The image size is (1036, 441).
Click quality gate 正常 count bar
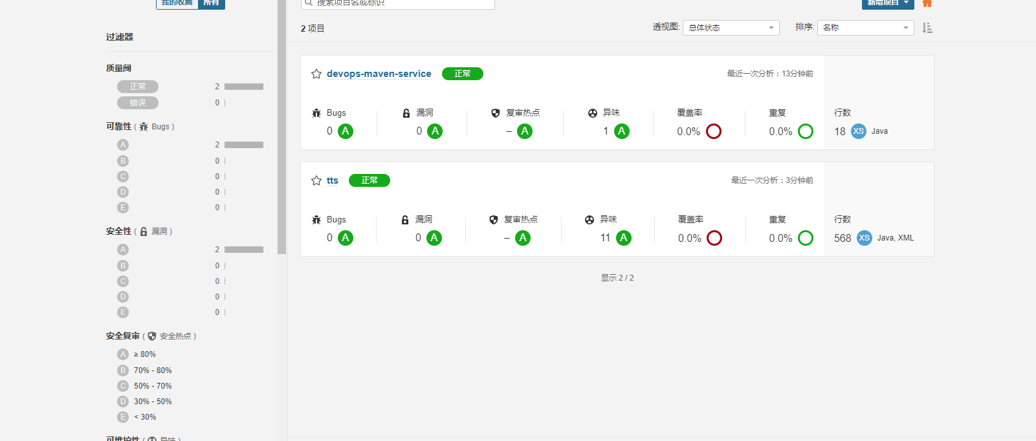(x=244, y=87)
